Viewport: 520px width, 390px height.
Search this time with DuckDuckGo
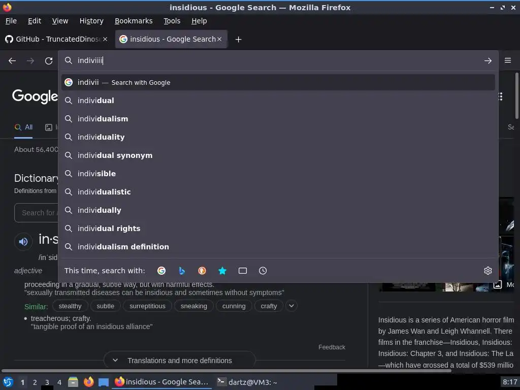point(202,271)
